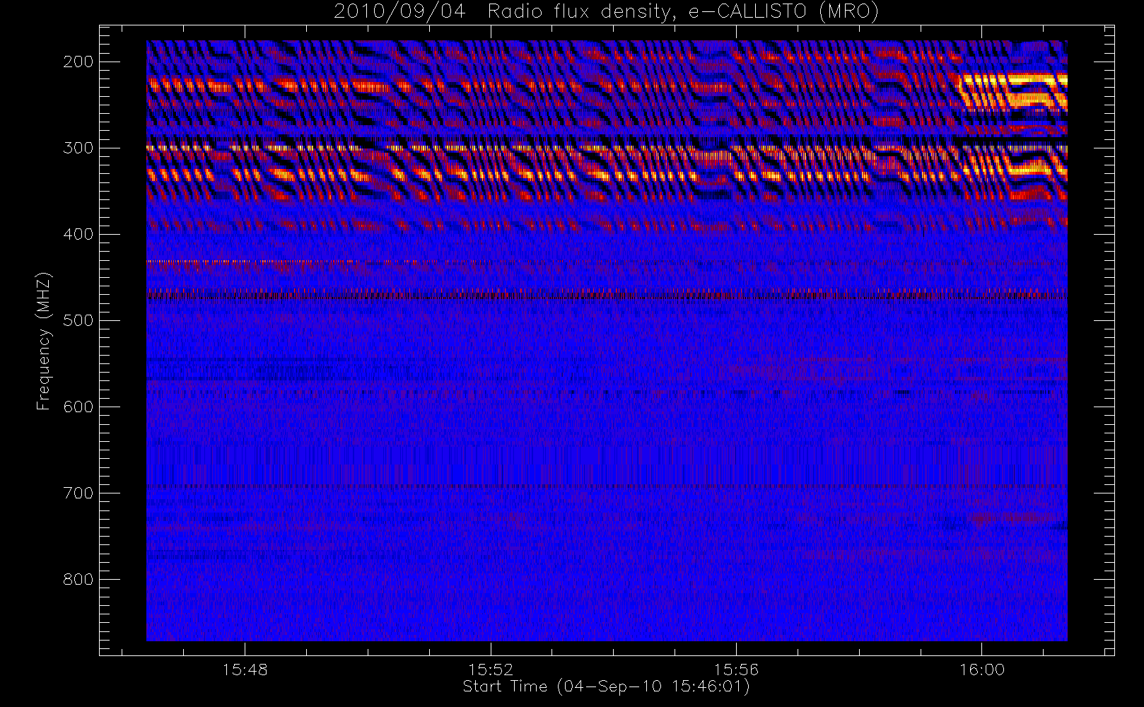Click the 15:56 time tick label
The width and height of the screenshot is (1144, 707).
[735, 670]
